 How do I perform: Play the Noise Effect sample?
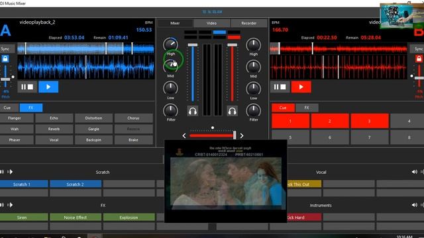[x=76, y=218]
